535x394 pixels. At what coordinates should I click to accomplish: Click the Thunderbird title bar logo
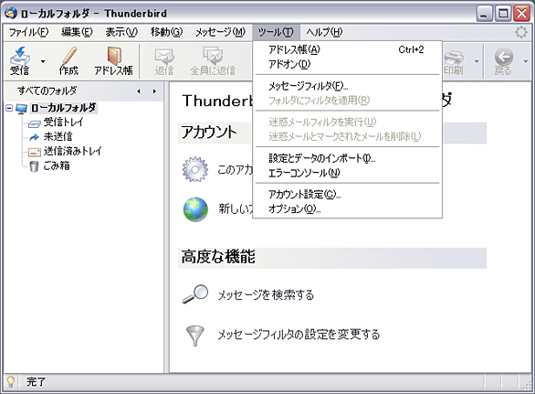tap(11, 14)
